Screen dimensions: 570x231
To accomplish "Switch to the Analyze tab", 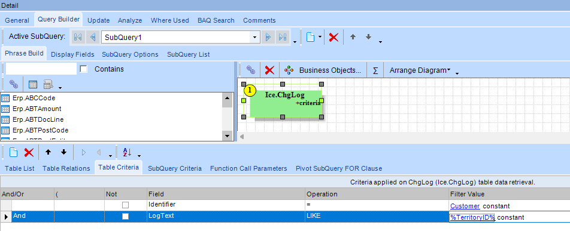I will click(x=130, y=20).
